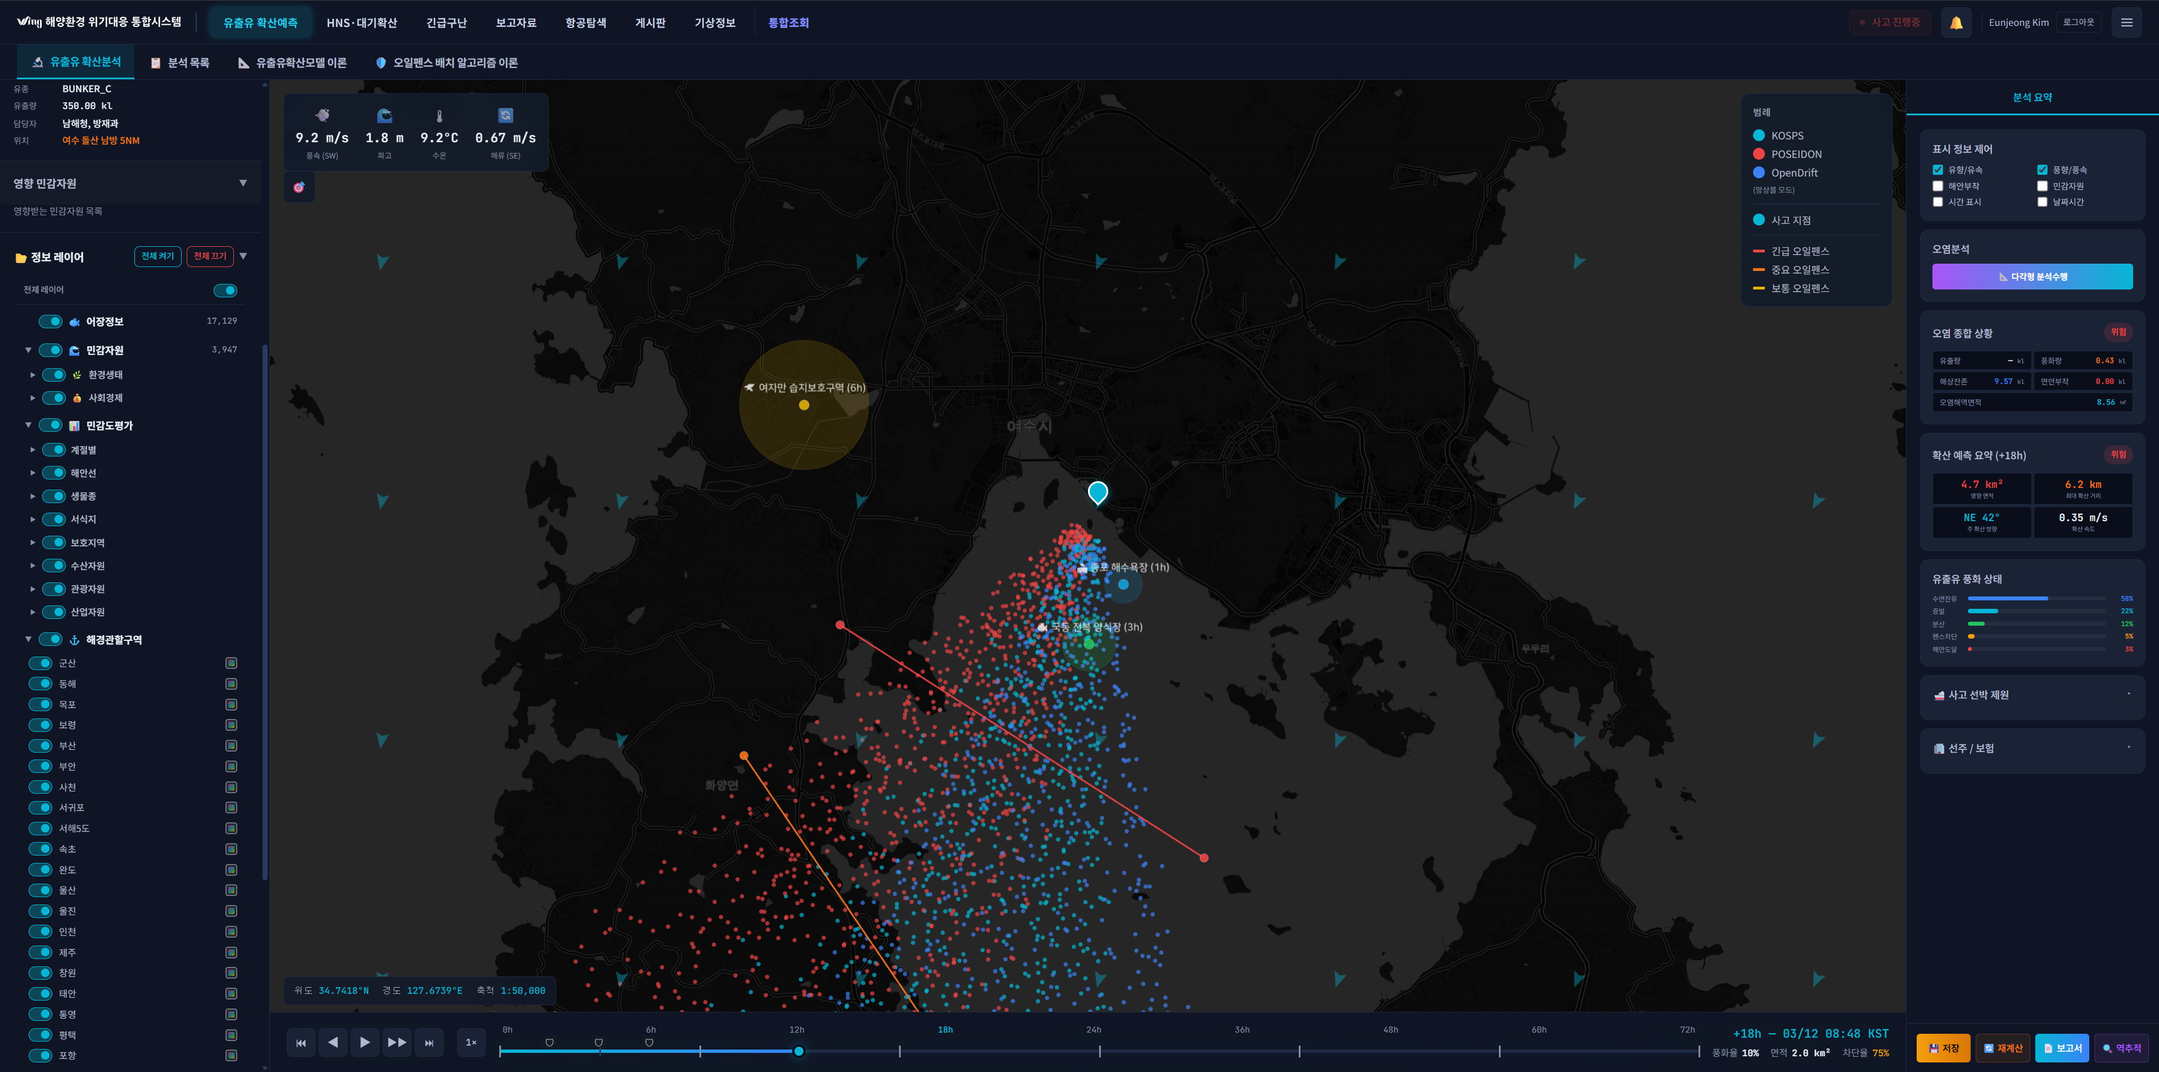The width and height of the screenshot is (2159, 1072).
Task: Click the Gunsan jurisdiction map icon
Action: pyautogui.click(x=231, y=663)
